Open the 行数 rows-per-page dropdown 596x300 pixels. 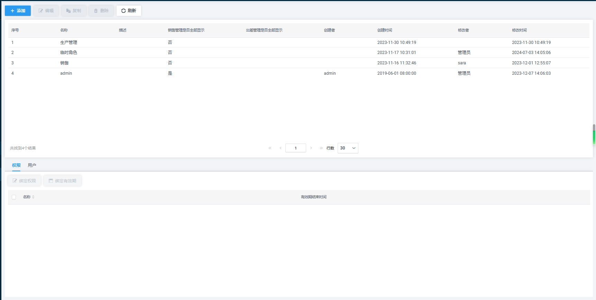click(x=348, y=148)
